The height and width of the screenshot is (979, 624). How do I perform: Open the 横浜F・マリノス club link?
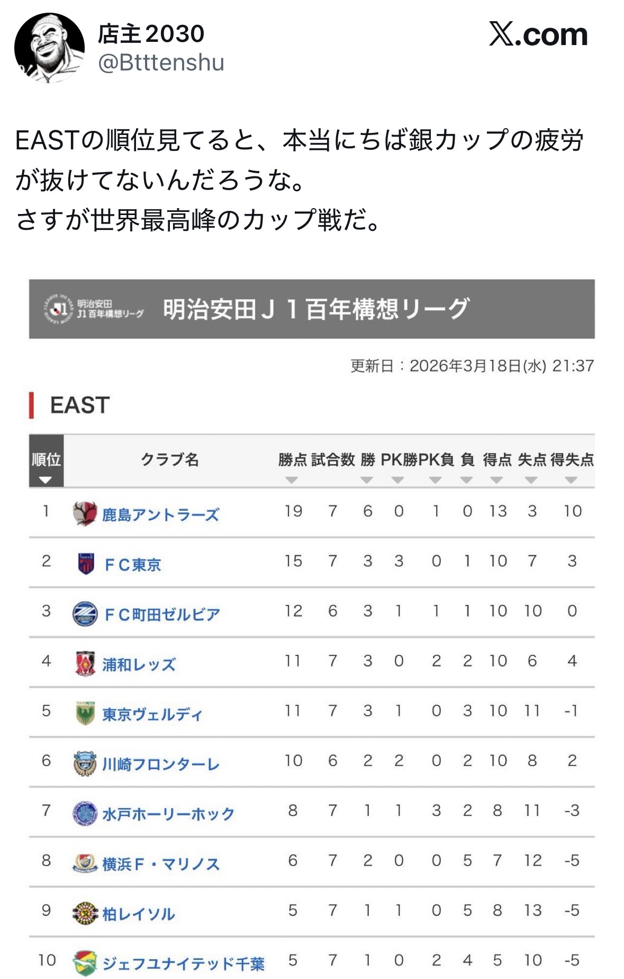click(x=160, y=864)
